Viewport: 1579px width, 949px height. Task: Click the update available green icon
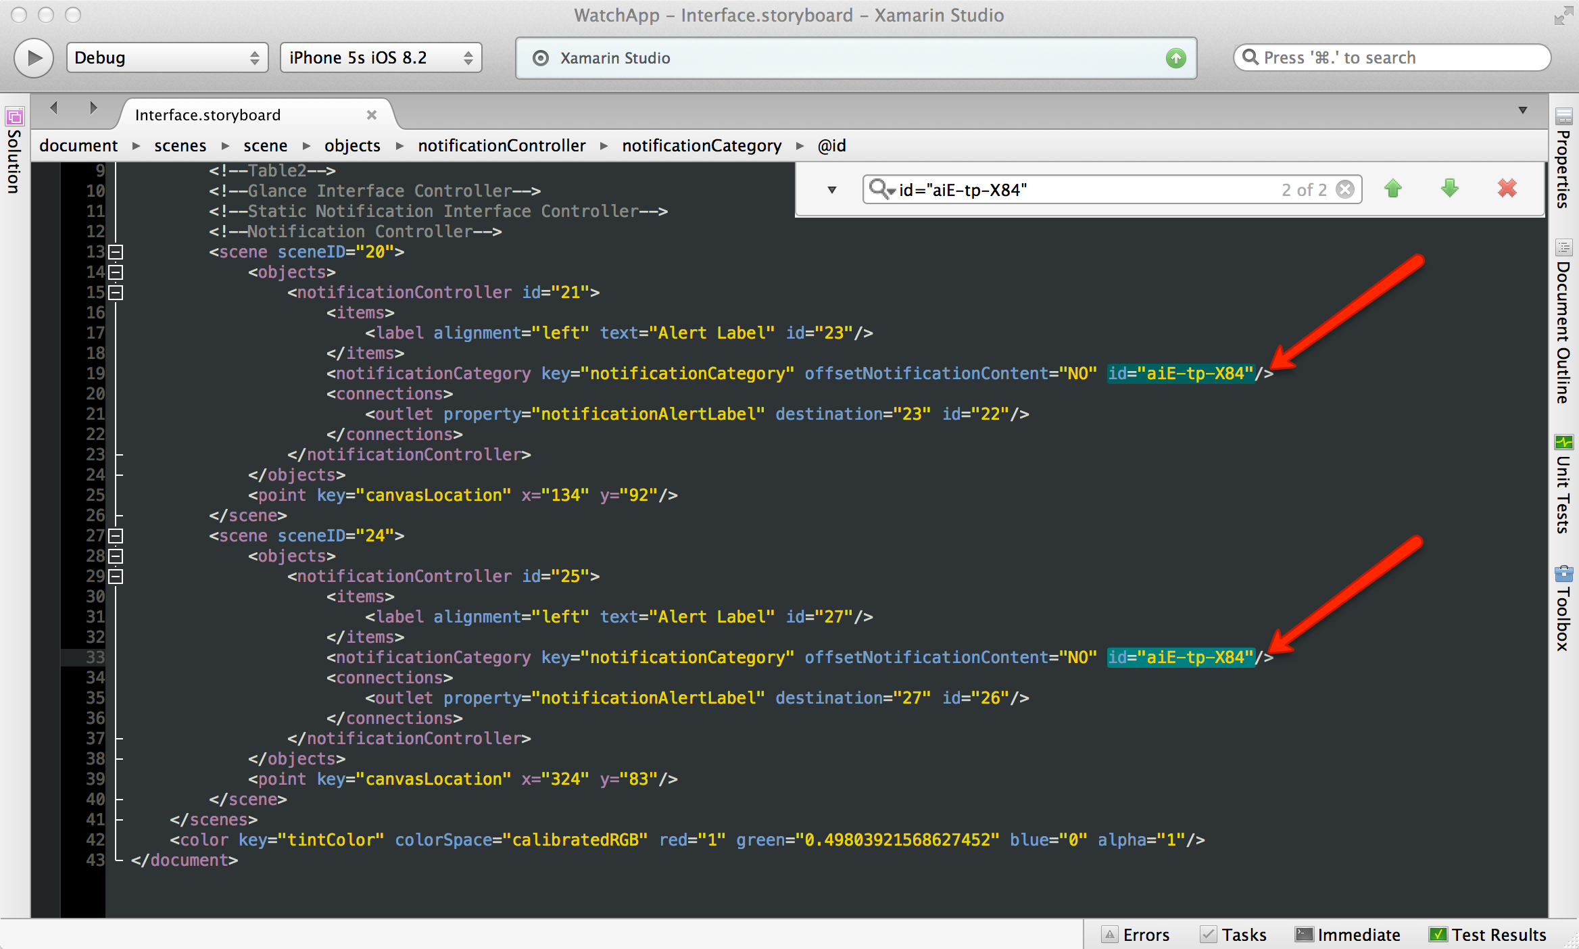tap(1175, 58)
